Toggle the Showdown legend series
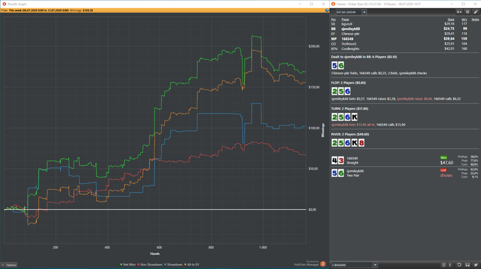This screenshot has height=269, width=481. click(173, 264)
